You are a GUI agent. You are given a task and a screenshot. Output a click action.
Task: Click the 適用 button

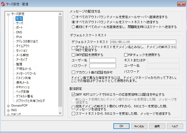157,126
